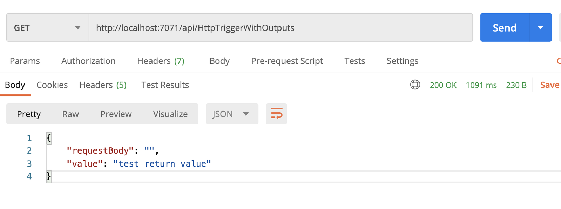Open the Pre-request Script tab
Screen dimensions: 561x209
coord(287,61)
